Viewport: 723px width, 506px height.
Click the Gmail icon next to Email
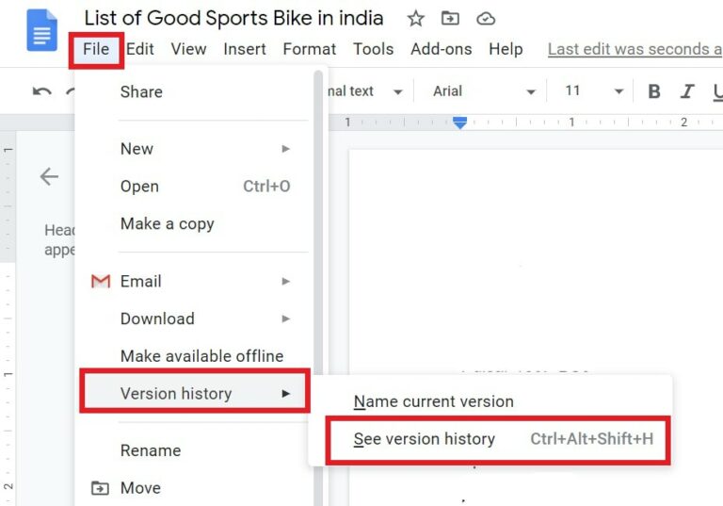pyautogui.click(x=101, y=281)
